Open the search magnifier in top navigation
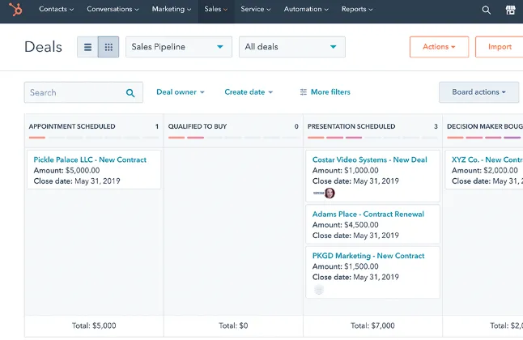The width and height of the screenshot is (523, 340). pyautogui.click(x=487, y=10)
